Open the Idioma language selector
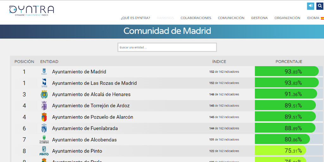The width and height of the screenshot is (324, 162). (315, 18)
